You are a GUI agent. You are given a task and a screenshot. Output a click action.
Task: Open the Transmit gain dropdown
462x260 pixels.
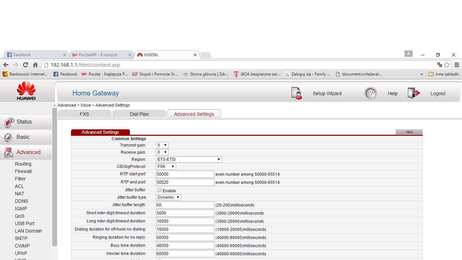pyautogui.click(x=162, y=145)
